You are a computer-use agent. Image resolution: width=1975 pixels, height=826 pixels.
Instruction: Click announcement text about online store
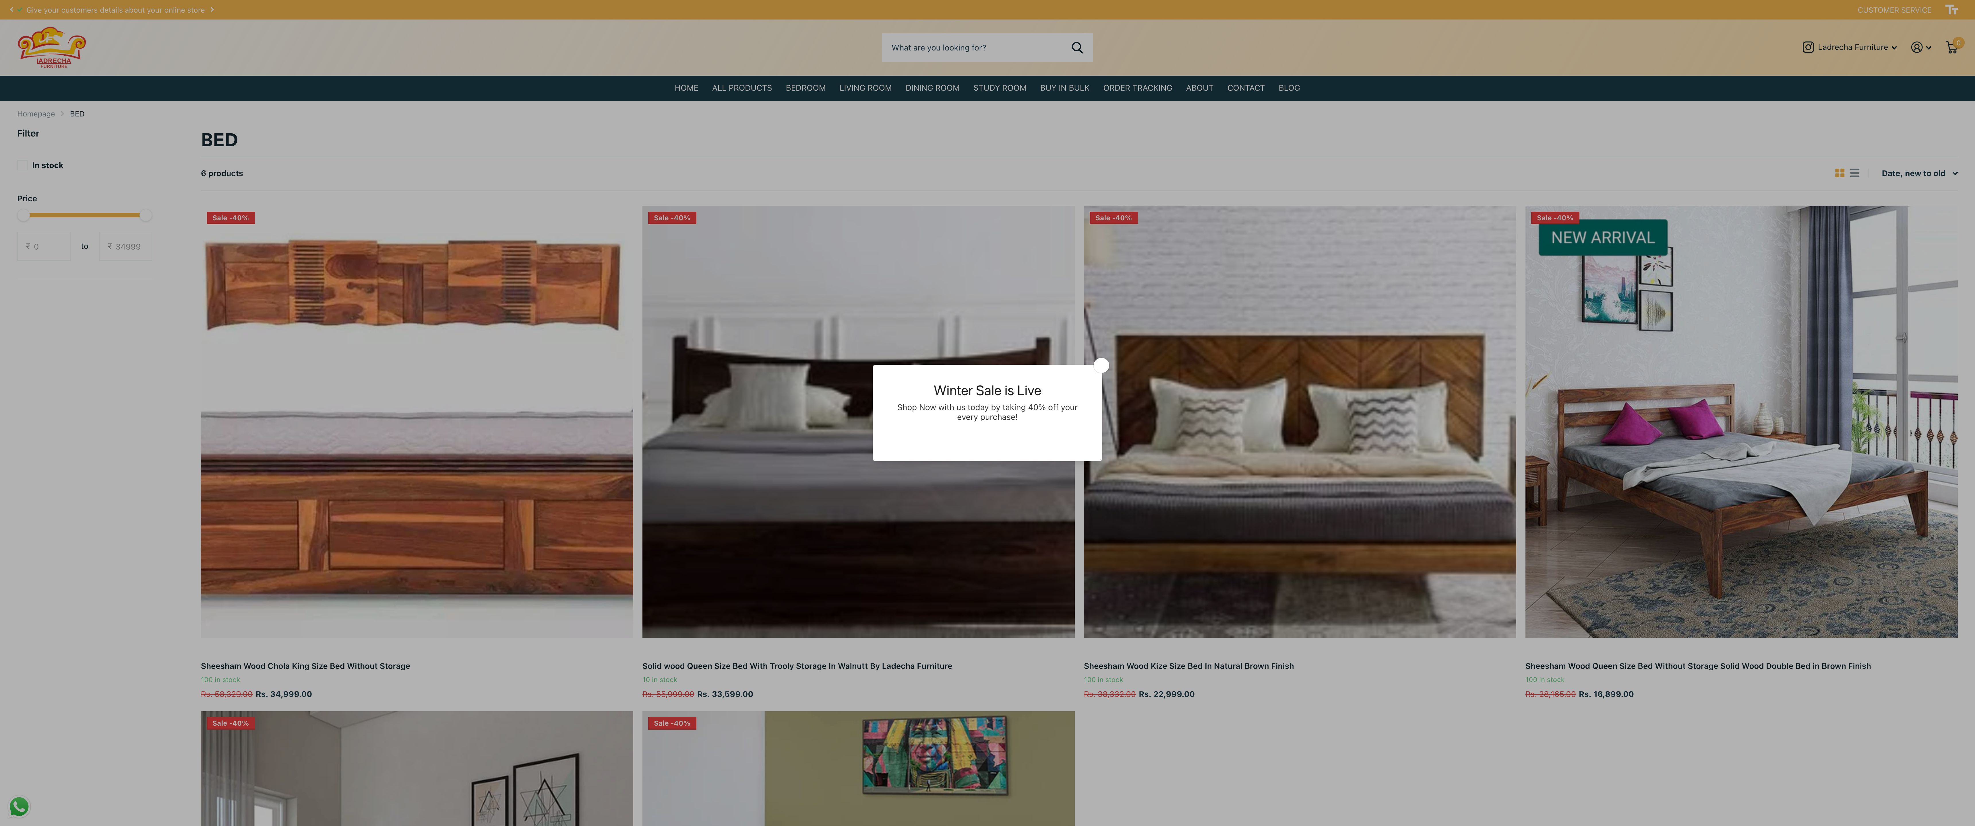[x=115, y=10]
